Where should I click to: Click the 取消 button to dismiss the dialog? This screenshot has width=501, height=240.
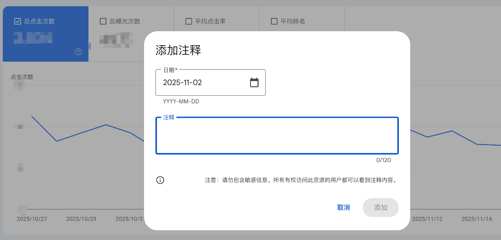(x=343, y=207)
